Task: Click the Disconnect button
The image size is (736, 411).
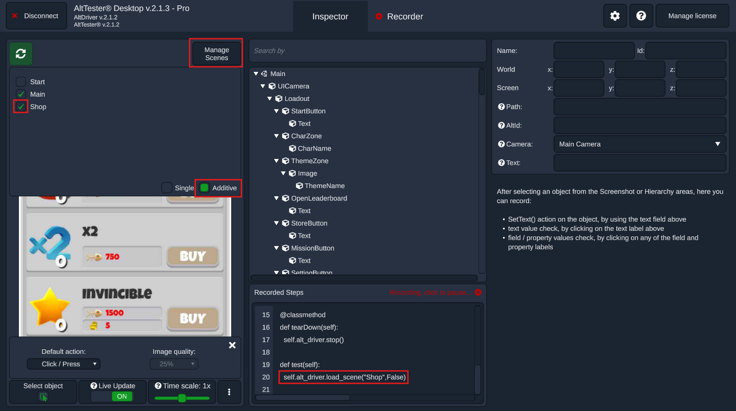Action: click(x=36, y=16)
